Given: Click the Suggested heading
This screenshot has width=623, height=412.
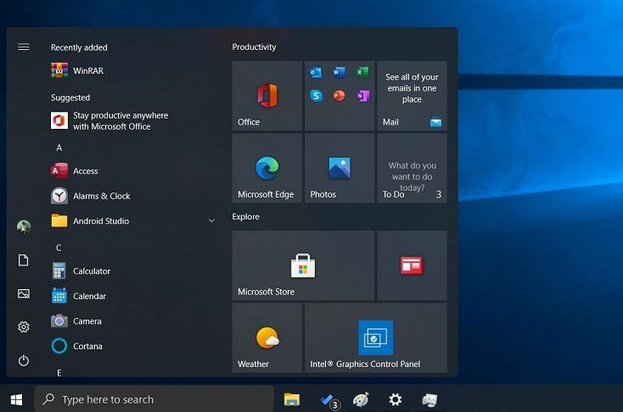Looking at the screenshot, I should click(x=70, y=97).
